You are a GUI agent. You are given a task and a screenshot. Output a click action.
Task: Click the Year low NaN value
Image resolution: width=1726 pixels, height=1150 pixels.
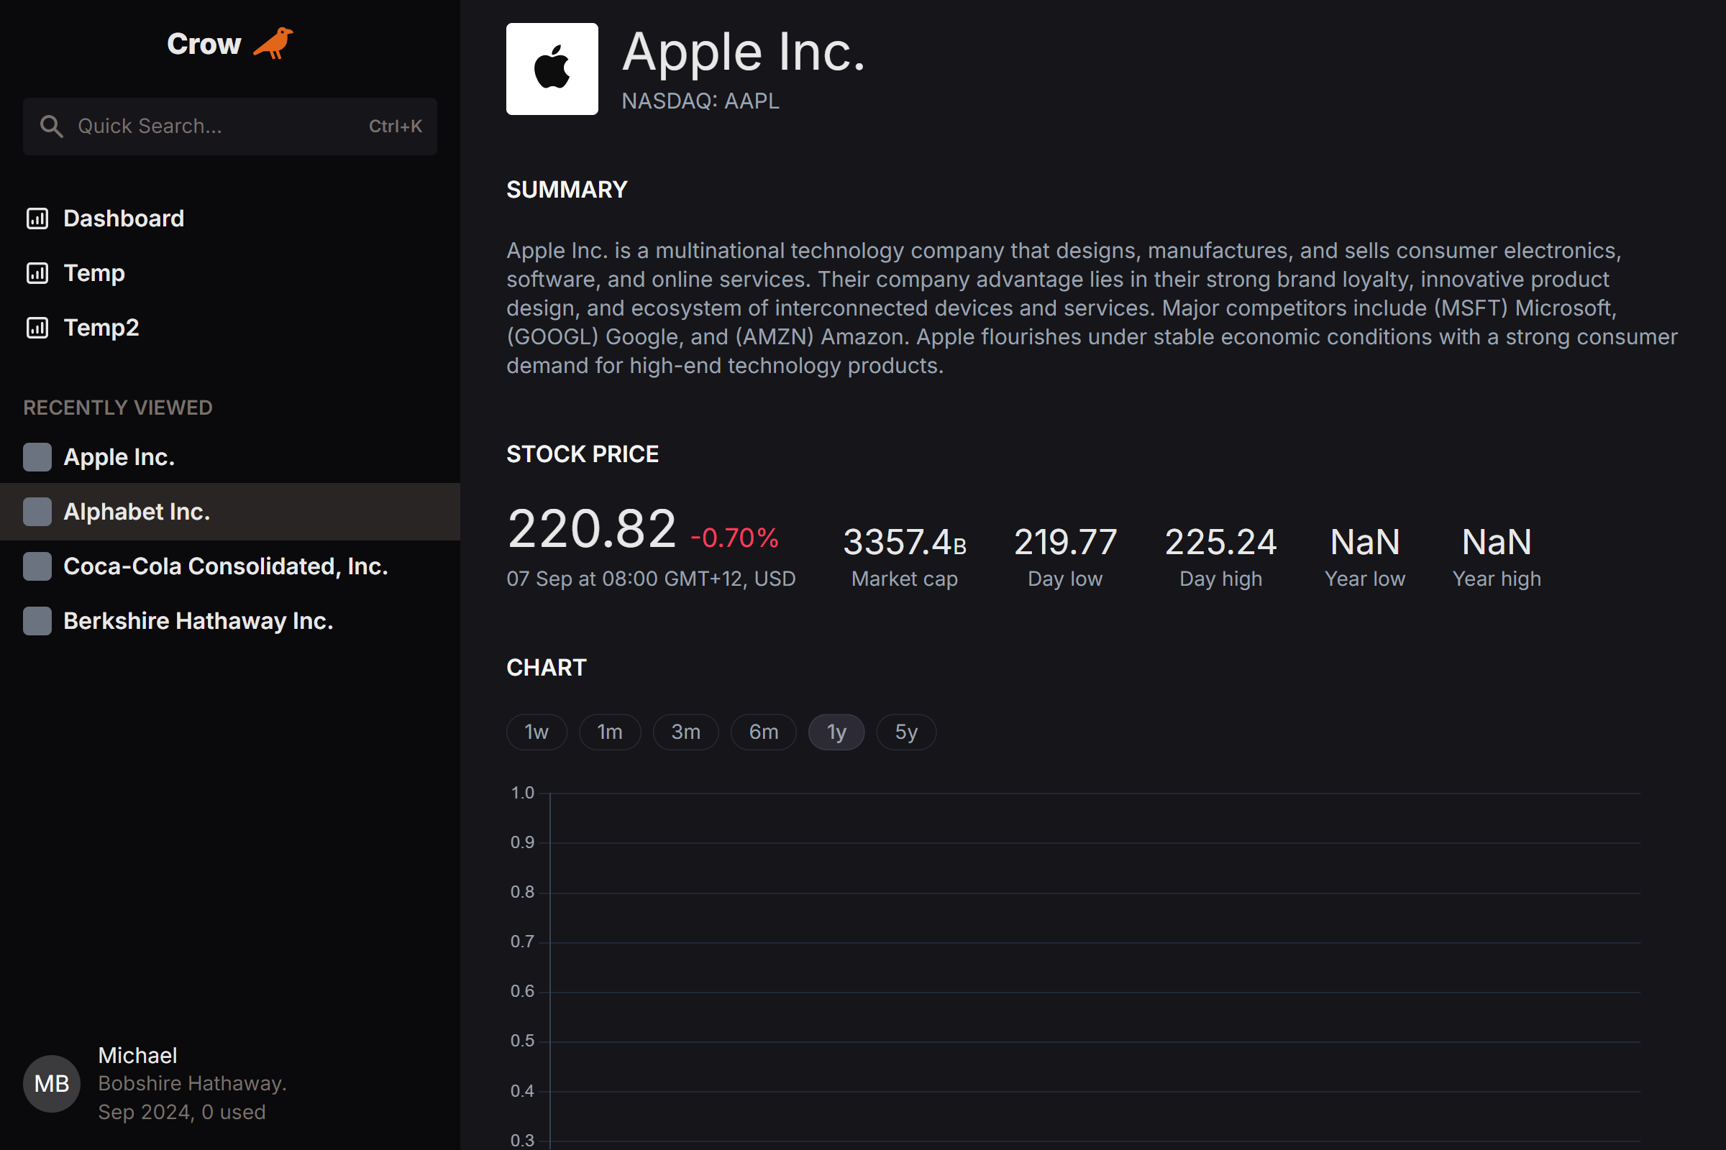(1365, 543)
